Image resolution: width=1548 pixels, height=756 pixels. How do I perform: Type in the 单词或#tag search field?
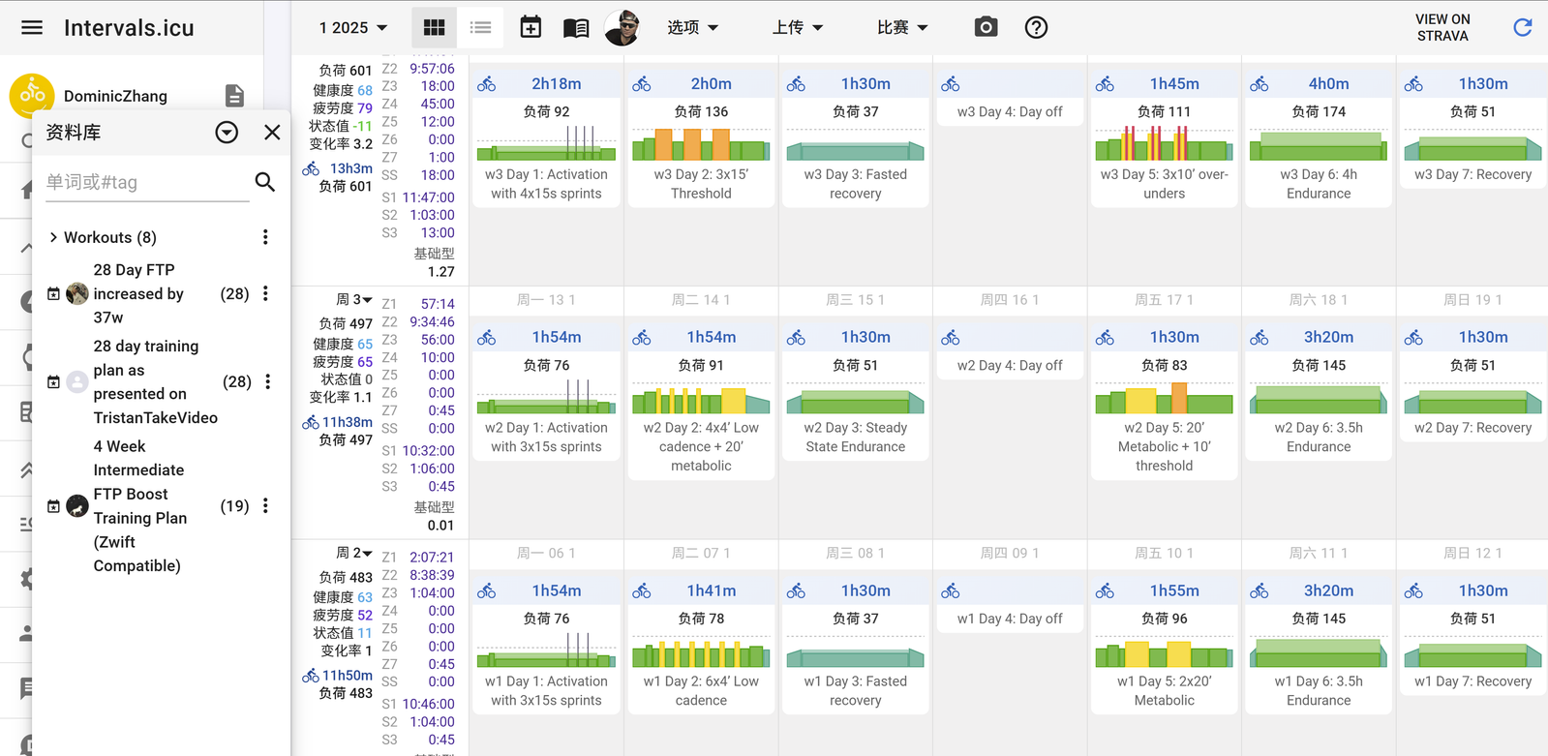[x=145, y=182]
